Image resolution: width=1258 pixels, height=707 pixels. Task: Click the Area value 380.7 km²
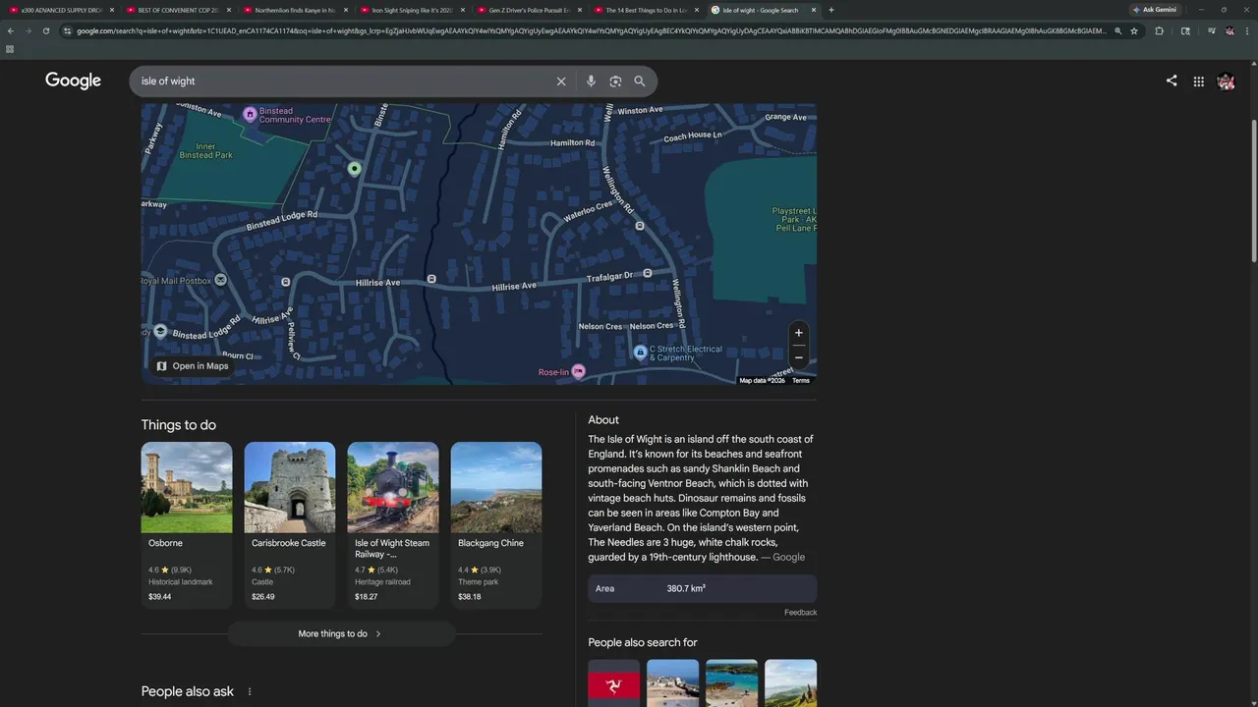coord(686,588)
